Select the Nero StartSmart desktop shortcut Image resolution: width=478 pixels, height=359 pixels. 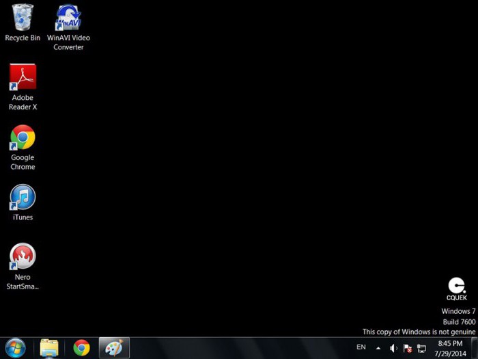click(23, 266)
